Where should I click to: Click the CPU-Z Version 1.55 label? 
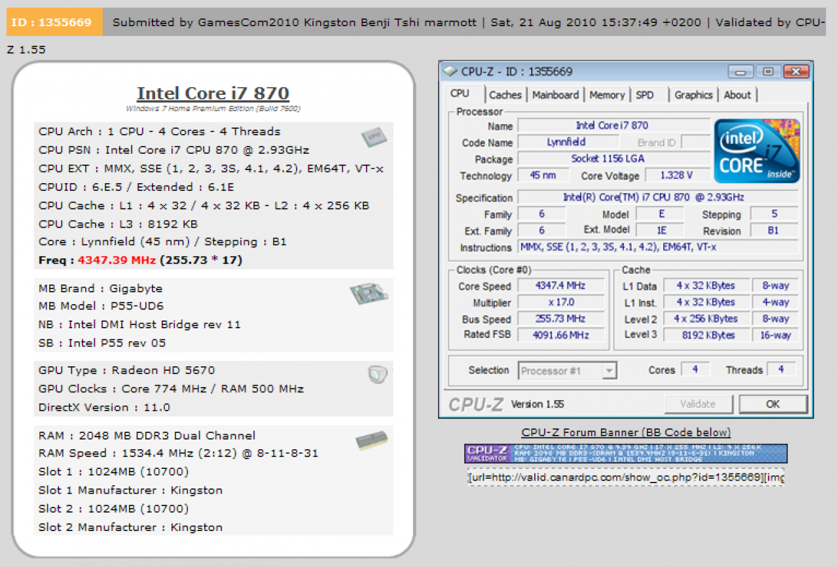[537, 404]
